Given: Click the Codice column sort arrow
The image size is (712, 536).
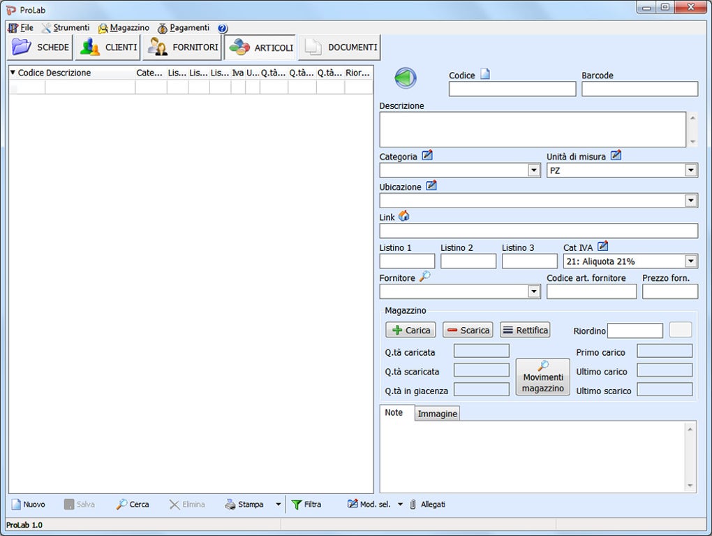Looking at the screenshot, I should (x=13, y=72).
